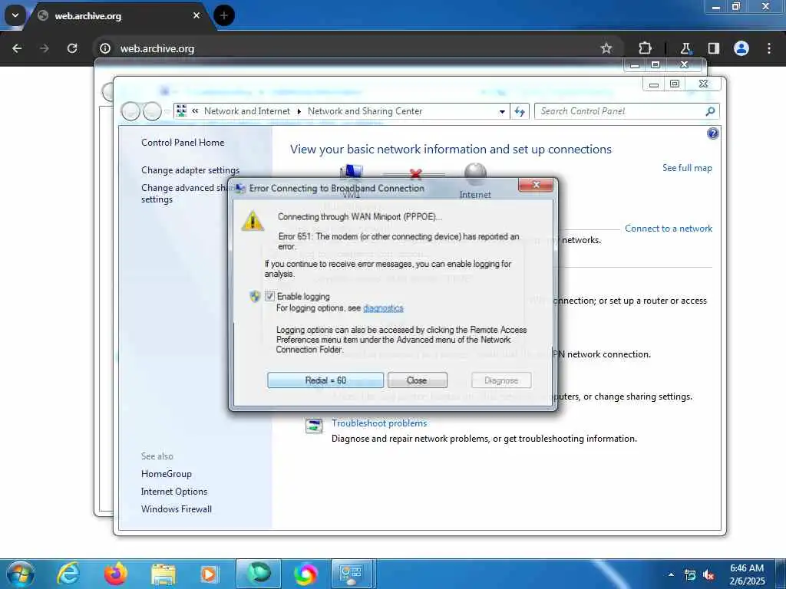Viewport: 786px width, 589px height.
Task: Click the muted volume tray icon
Action: (x=708, y=575)
